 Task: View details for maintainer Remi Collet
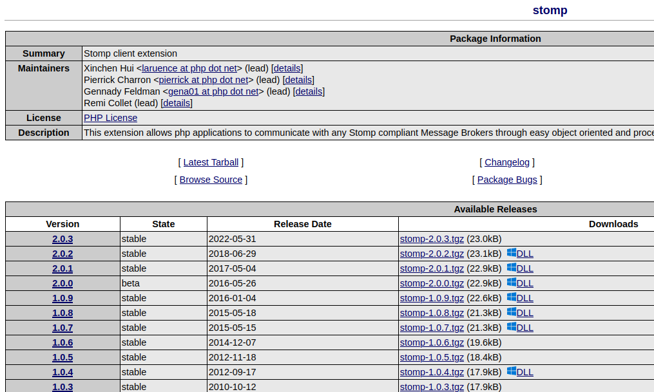click(177, 104)
